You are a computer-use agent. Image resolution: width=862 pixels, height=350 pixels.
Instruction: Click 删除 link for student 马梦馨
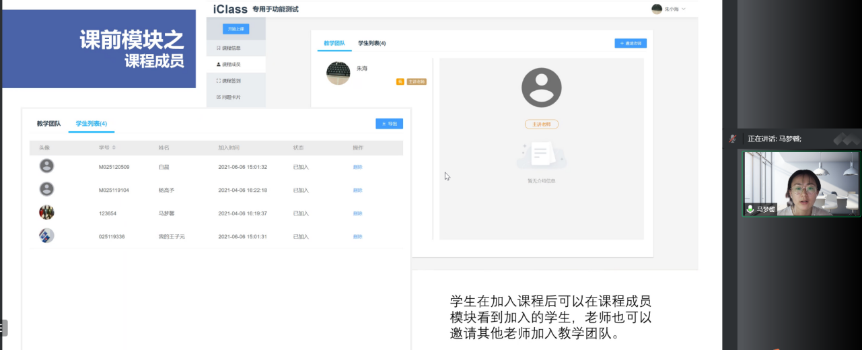357,213
